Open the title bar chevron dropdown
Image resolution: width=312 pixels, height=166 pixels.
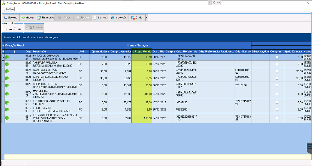coord(218,3)
